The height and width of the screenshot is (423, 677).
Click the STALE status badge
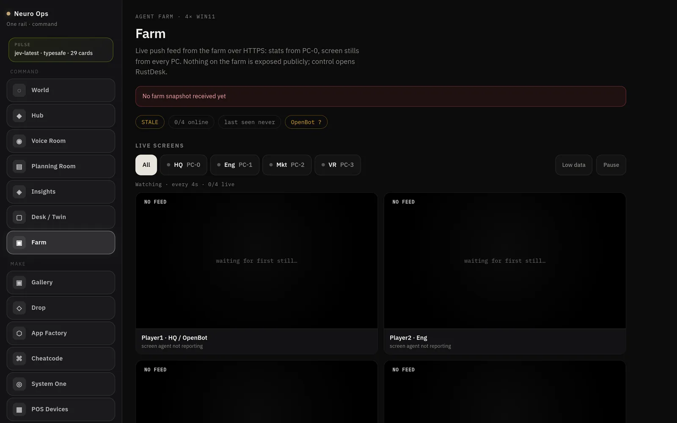click(150, 122)
